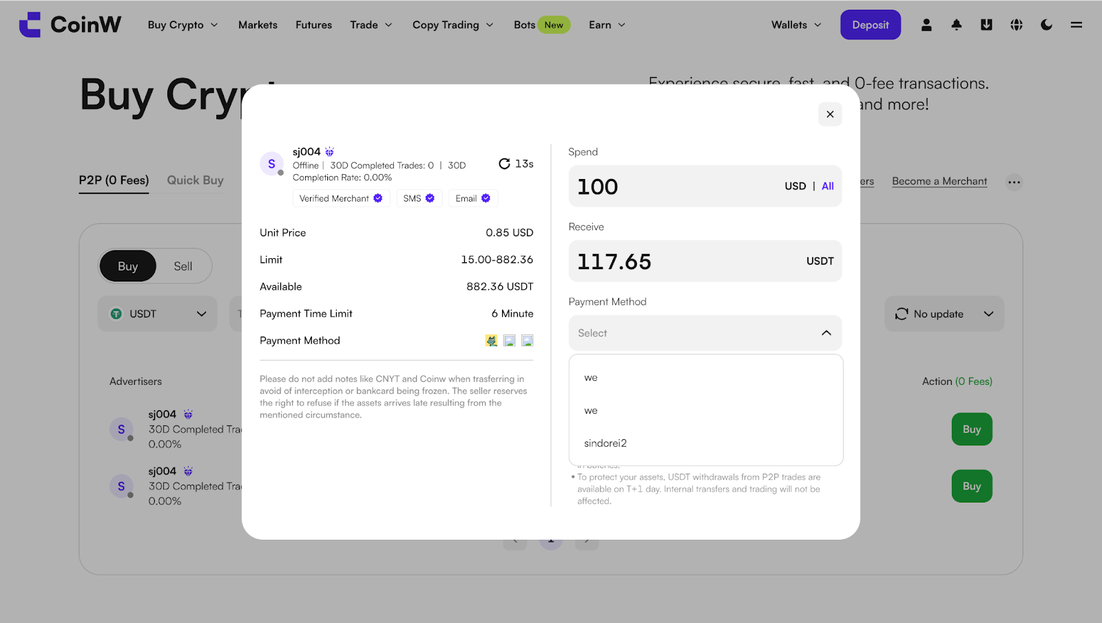The width and height of the screenshot is (1102, 623).
Task: Open the user profile icon
Action: [x=926, y=25]
